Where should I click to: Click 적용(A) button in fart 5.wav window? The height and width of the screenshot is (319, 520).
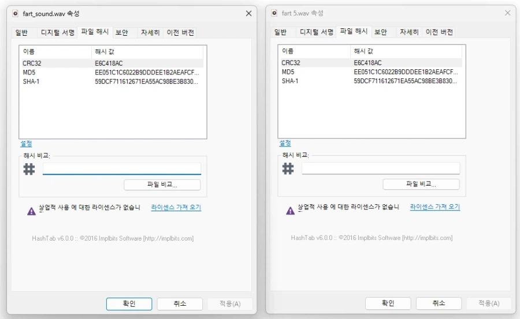(x=489, y=303)
